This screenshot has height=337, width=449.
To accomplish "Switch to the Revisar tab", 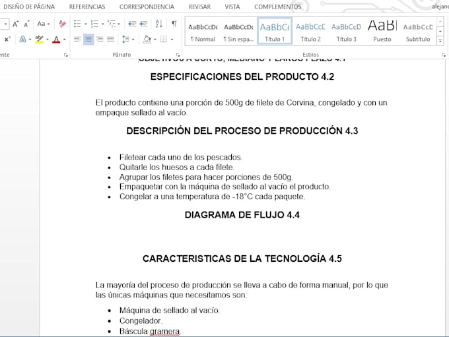I will pyautogui.click(x=199, y=7).
